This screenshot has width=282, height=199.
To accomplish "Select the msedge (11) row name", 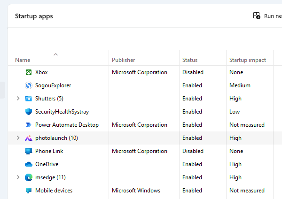I will coord(51,177).
